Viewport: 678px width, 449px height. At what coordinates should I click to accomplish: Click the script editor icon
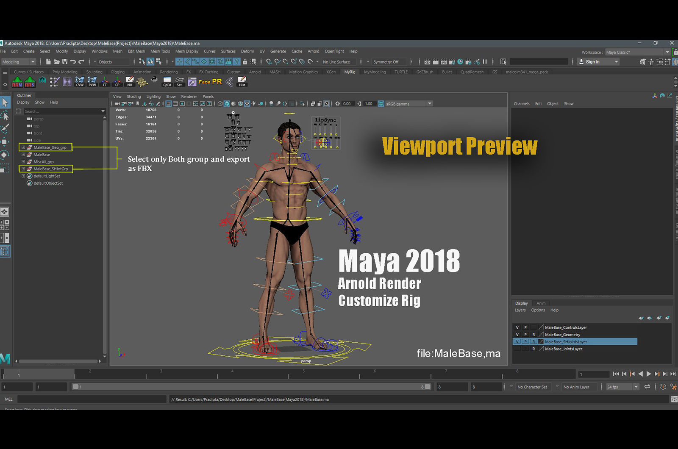pos(674,399)
